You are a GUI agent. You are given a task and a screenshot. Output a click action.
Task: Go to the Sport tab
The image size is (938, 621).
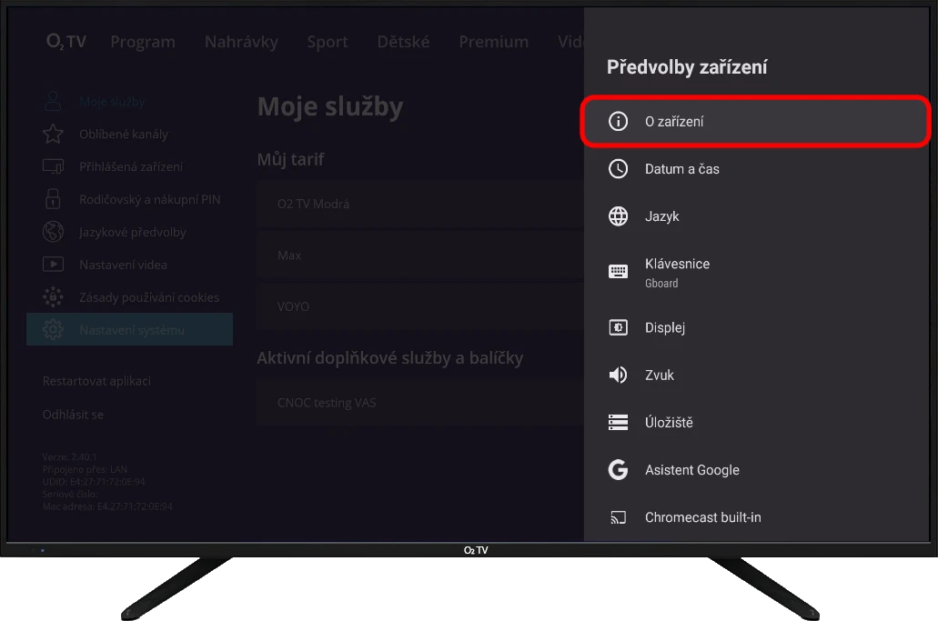coord(327,42)
